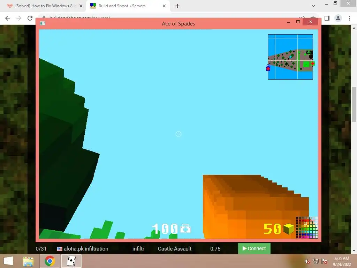Screen dimensions: 357x268
Task: Click the browser page vertical scrollbar thumb
Action: [354, 104]
